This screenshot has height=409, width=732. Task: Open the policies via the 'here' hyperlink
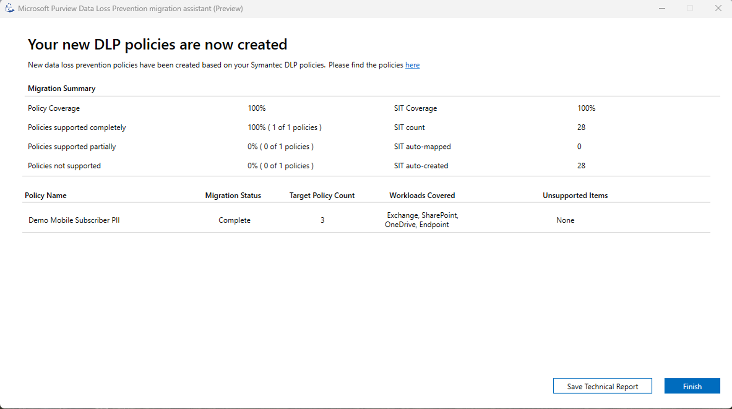click(412, 65)
